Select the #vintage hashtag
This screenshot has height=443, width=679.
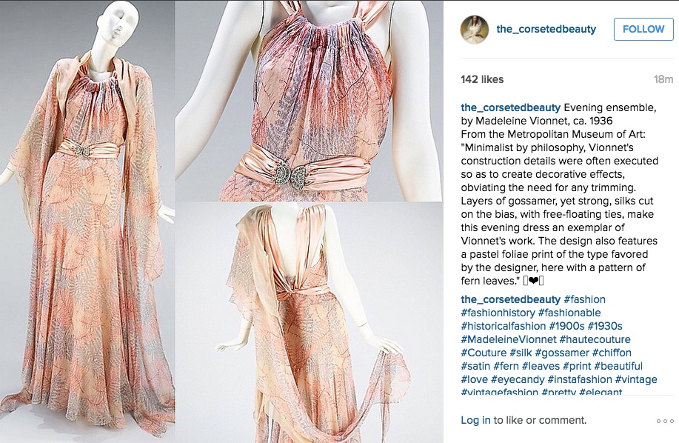tap(636, 380)
